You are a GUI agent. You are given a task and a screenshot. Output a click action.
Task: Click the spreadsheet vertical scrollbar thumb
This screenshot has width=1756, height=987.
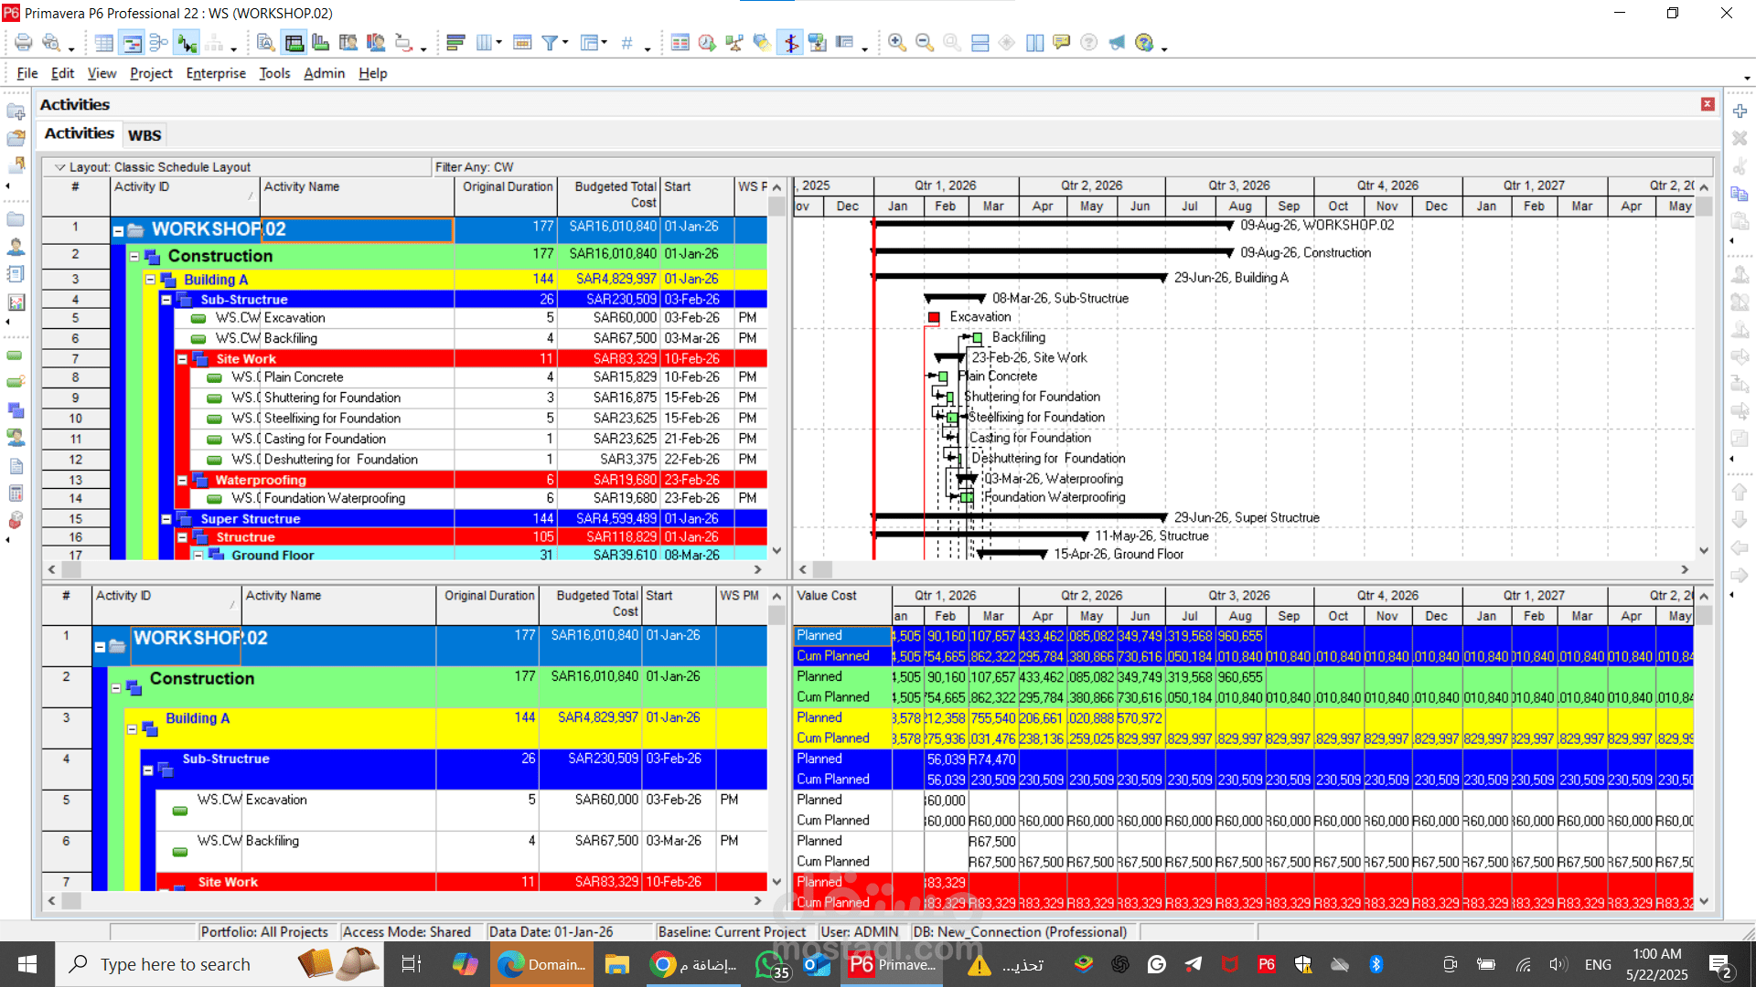(x=1704, y=617)
